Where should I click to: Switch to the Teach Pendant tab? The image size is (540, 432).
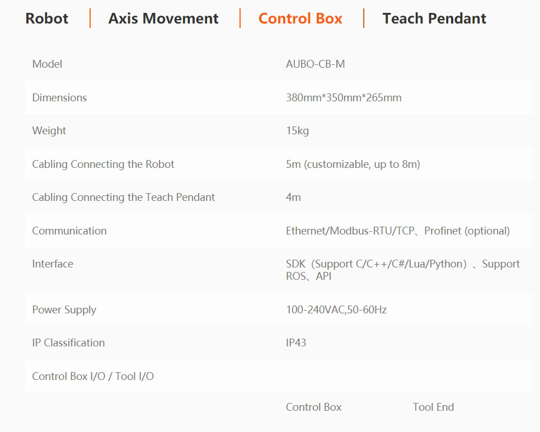click(434, 18)
